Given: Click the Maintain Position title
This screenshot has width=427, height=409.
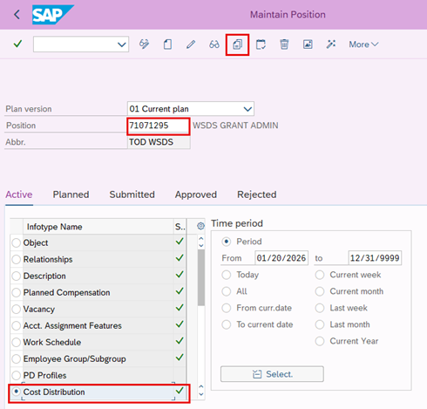Looking at the screenshot, I should pos(288,15).
